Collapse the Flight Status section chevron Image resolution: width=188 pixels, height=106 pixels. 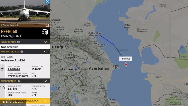(x=45, y=42)
